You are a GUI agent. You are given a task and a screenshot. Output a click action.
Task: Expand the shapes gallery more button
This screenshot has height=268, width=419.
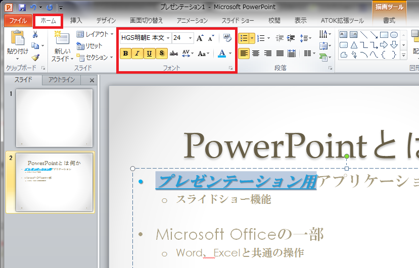pos(404,55)
